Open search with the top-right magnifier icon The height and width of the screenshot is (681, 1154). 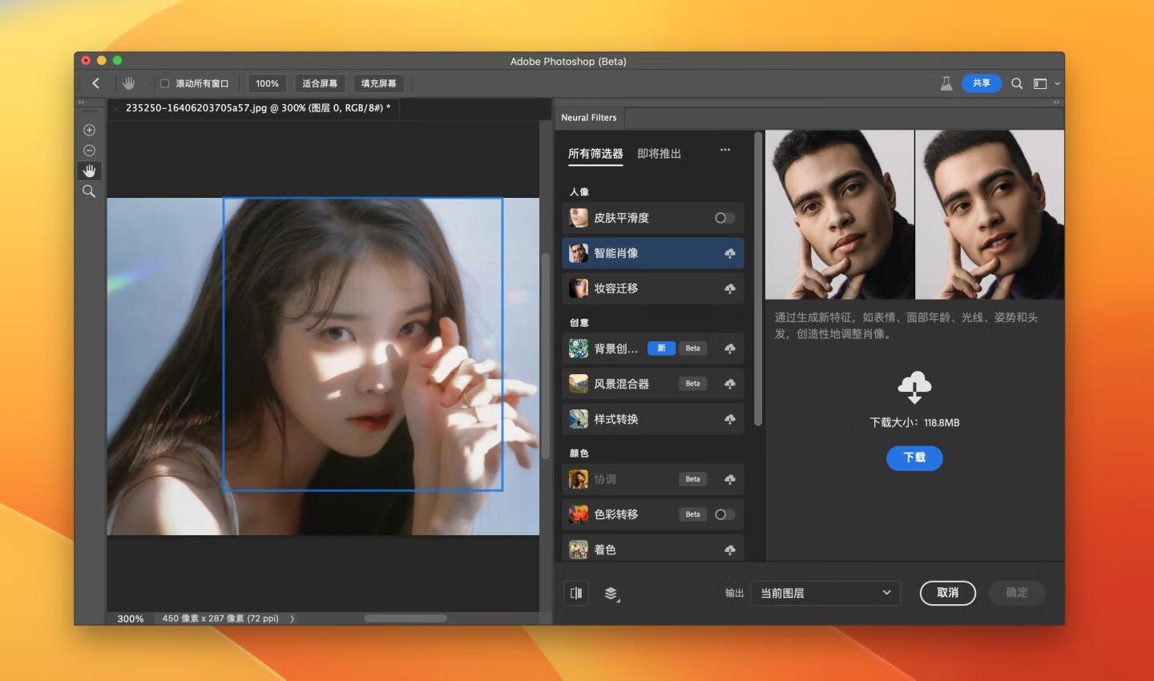click(1017, 83)
